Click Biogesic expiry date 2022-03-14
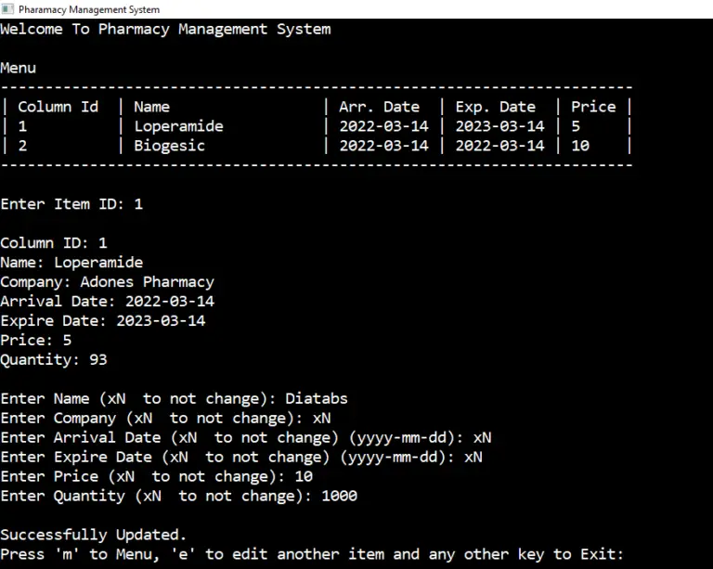The image size is (713, 569). [499, 146]
